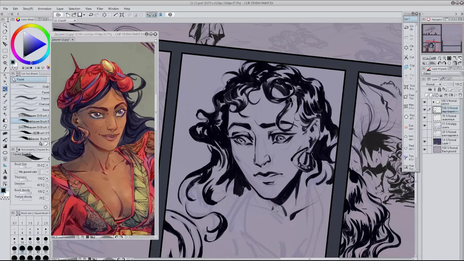
Task: Expand the рамки folder layer
Action: [x=433, y=102]
